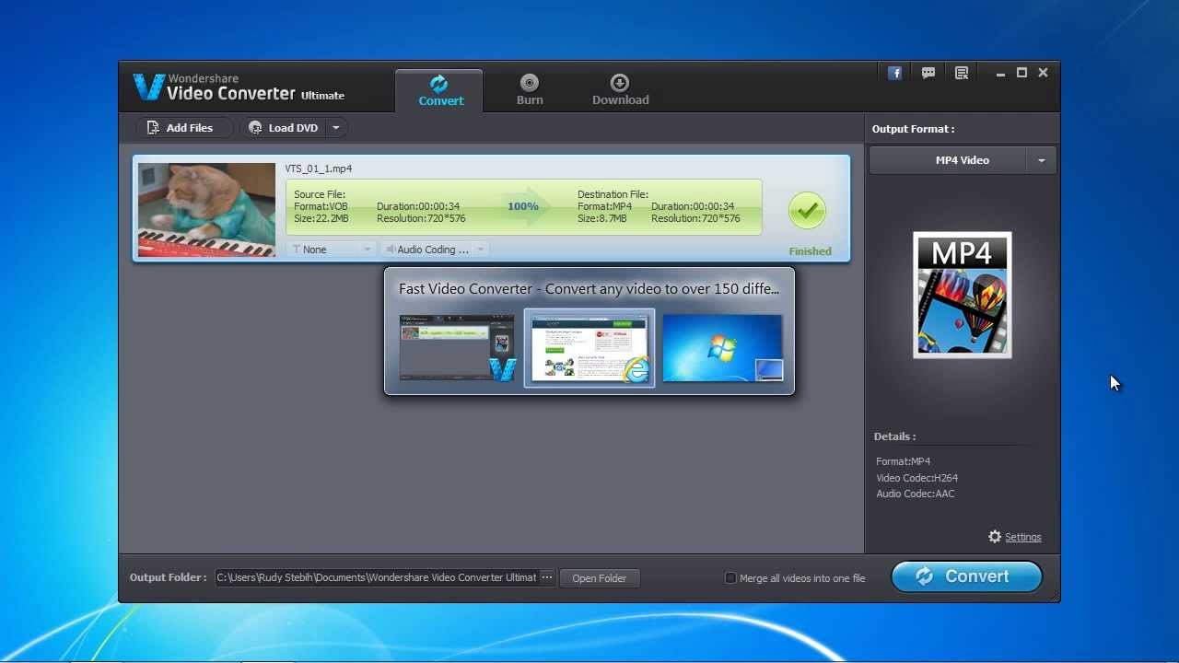Open the feedback chat bubble icon
The image size is (1179, 663).
928,73
